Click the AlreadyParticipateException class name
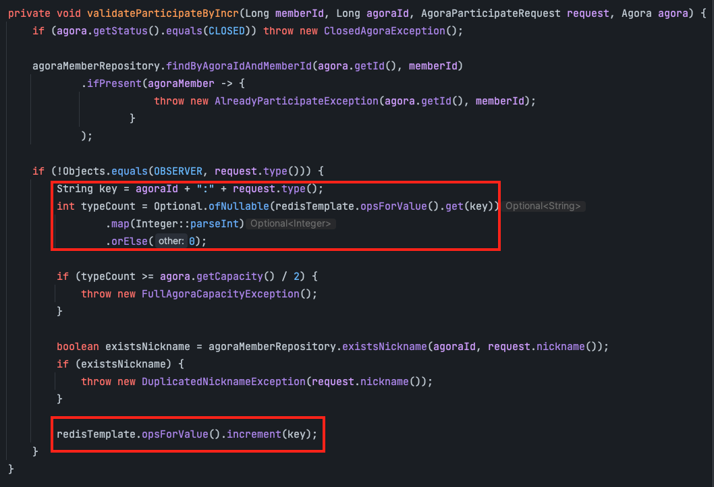714x487 pixels. [295, 101]
